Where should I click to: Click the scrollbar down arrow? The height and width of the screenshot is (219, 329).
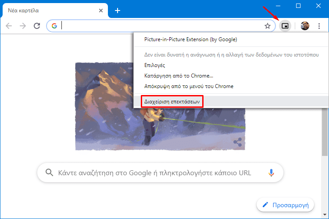tap(325, 215)
